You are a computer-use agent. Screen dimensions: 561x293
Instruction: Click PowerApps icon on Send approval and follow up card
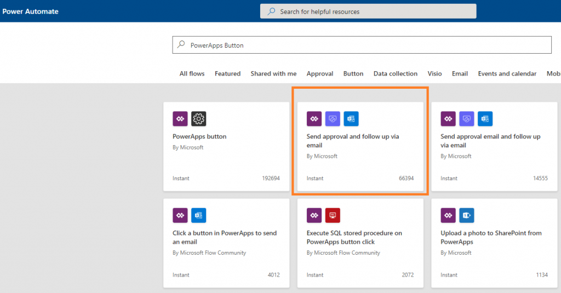pyautogui.click(x=314, y=119)
